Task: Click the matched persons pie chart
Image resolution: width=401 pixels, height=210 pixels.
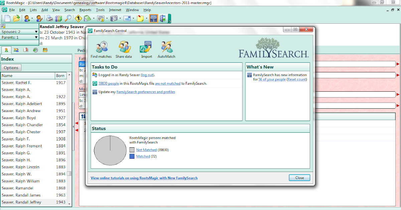Action: (x=110, y=151)
